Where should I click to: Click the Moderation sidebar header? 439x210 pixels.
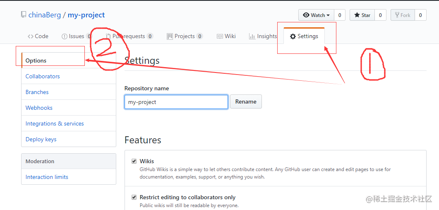click(x=68, y=161)
